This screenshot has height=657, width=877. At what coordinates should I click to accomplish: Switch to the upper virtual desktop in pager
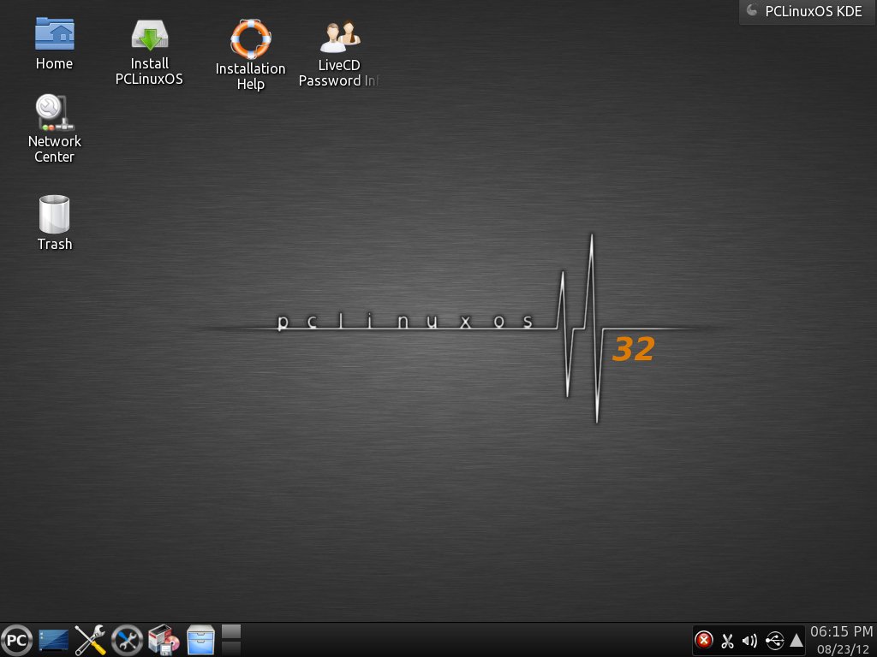(231, 631)
